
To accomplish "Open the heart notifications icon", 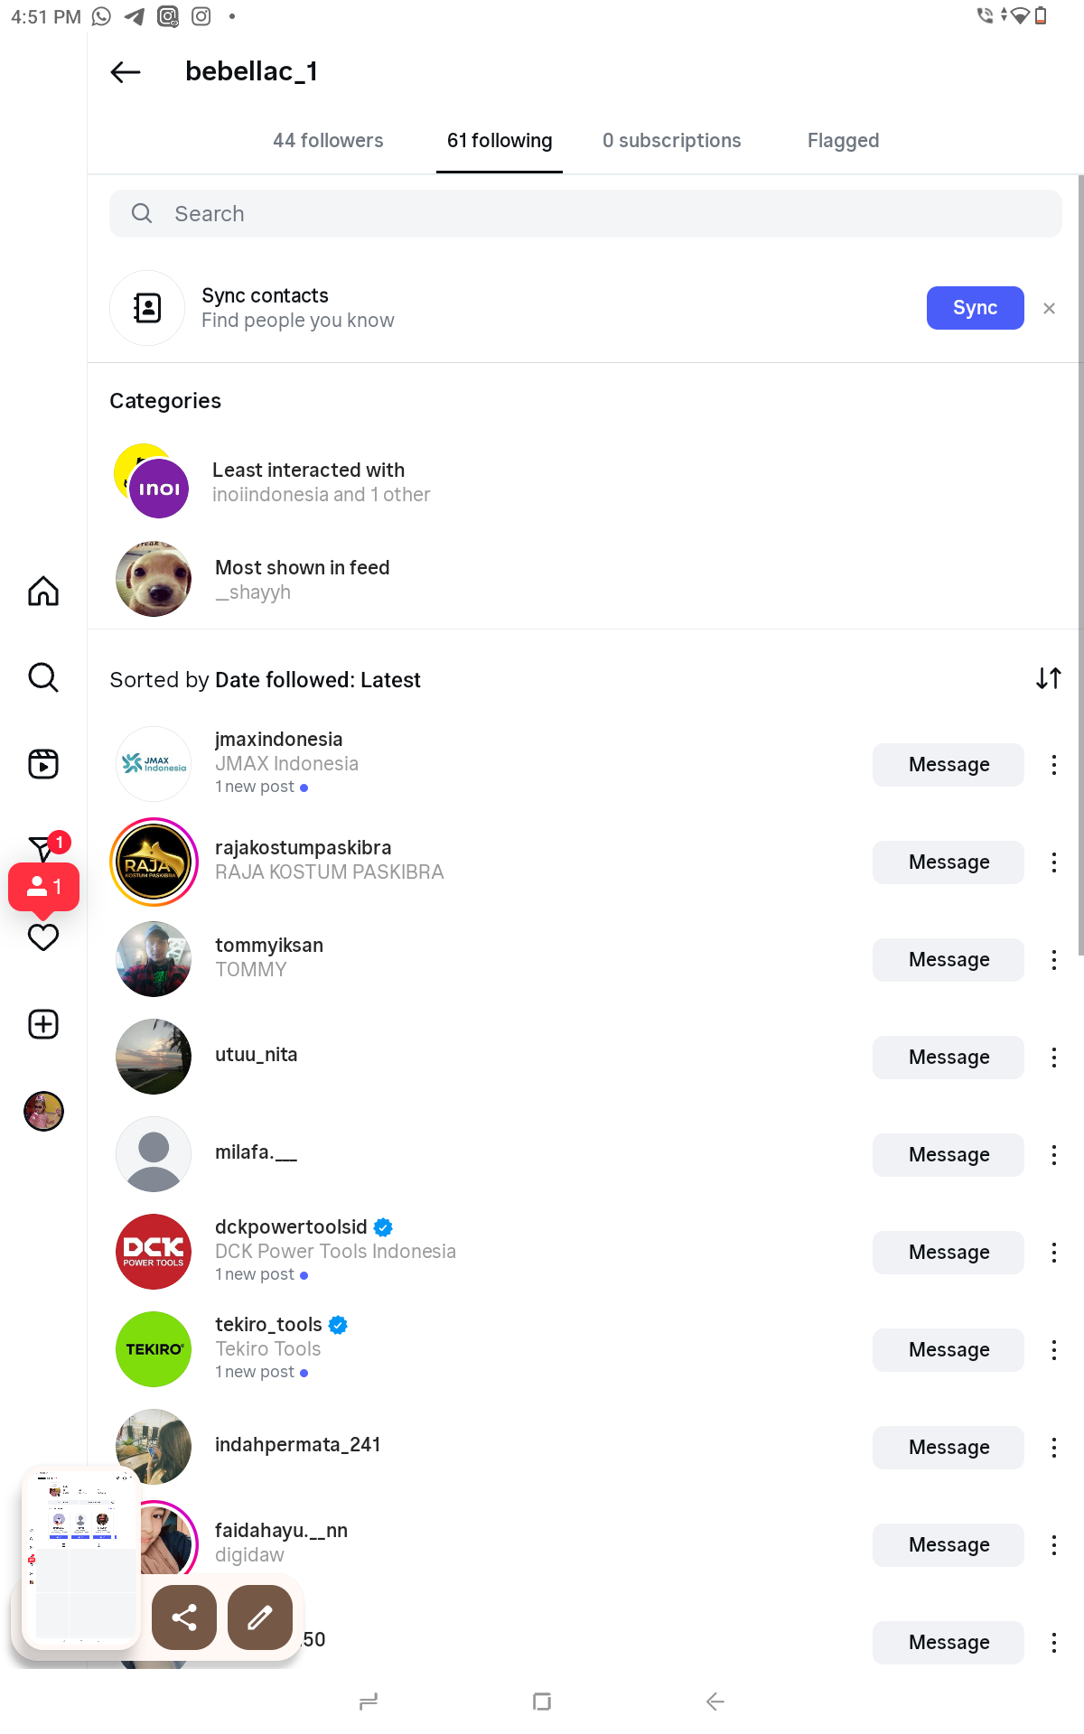I will [x=43, y=938].
